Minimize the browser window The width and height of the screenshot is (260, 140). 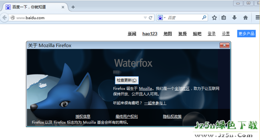[x=238, y=3]
